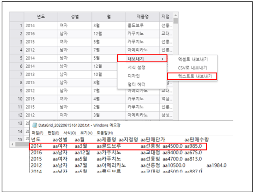Click aa판매단가 header in Notepad text
254x193 pixels.
coord(153,140)
